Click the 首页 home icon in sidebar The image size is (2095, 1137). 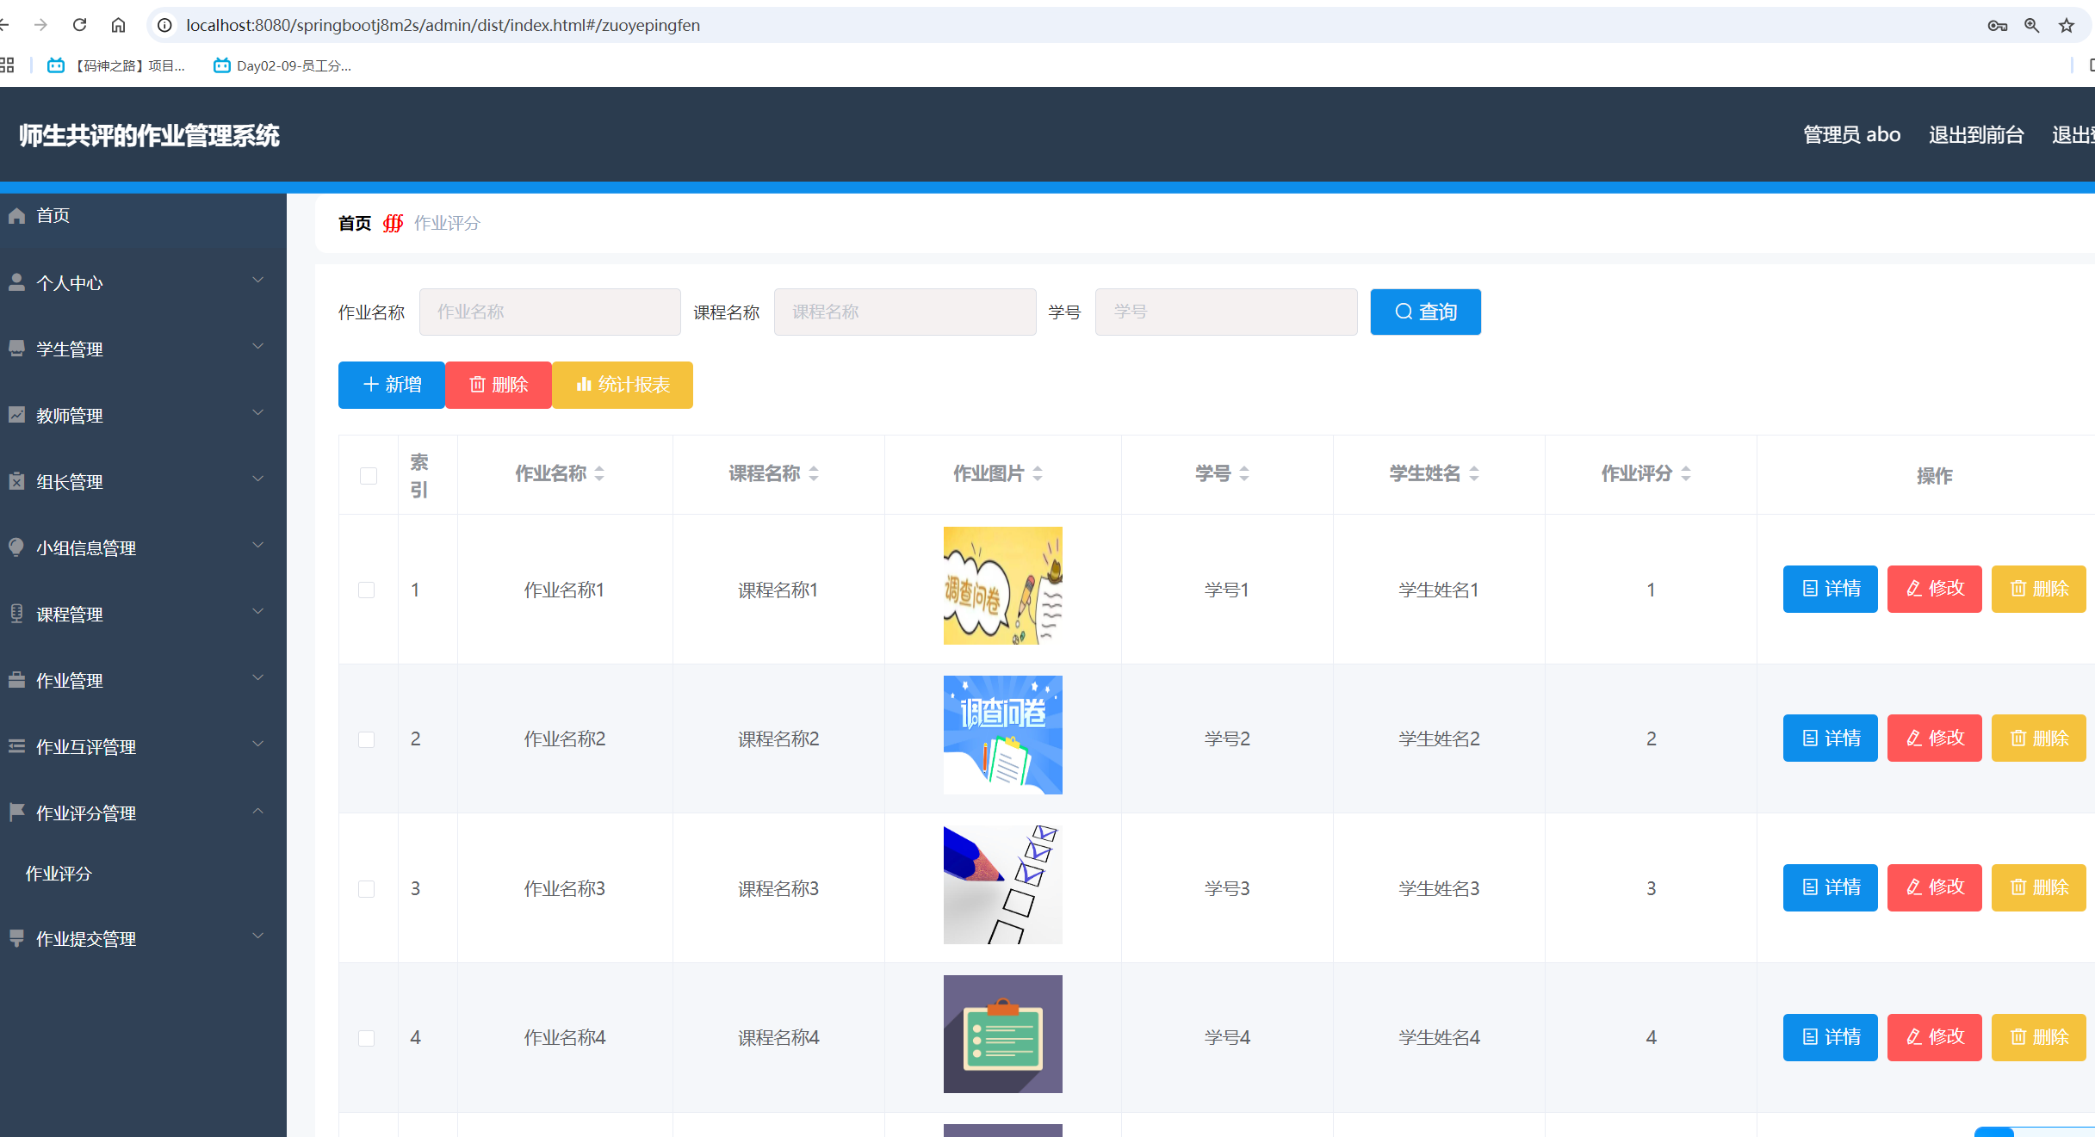click(16, 215)
